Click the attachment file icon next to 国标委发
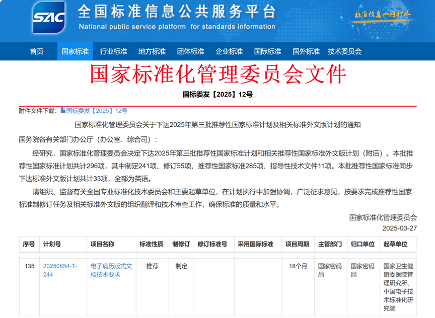435x318 pixels. coord(63,111)
